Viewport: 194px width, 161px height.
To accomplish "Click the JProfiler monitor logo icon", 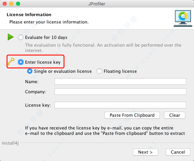I will coord(183,18).
